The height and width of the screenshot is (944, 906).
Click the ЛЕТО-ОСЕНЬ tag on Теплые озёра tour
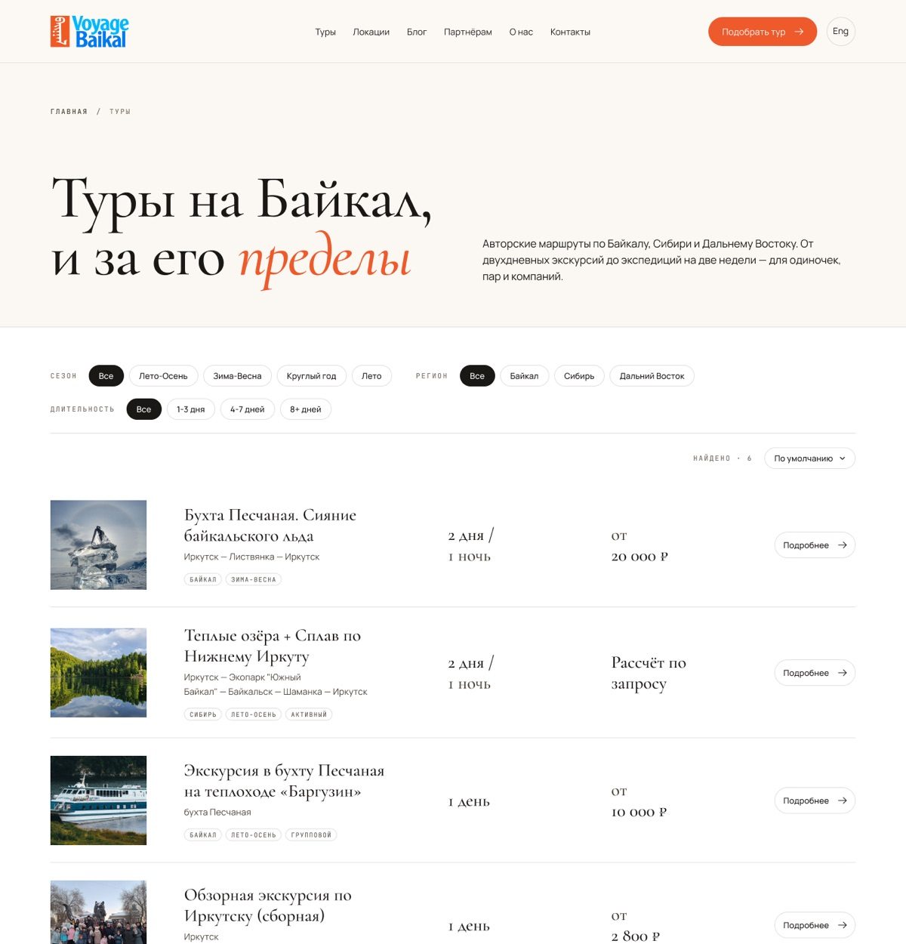tap(254, 714)
